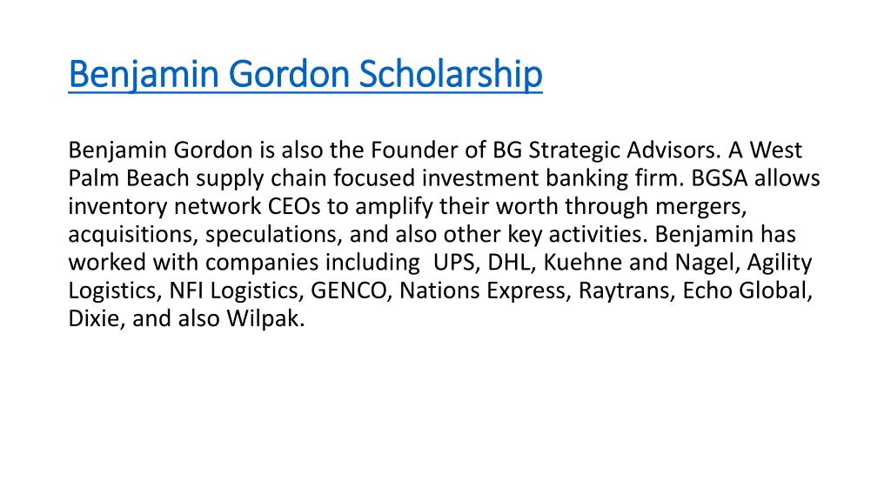Click the 'GENCO' company name

[x=348, y=291]
